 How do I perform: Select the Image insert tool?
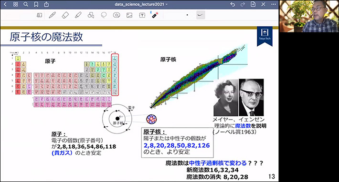[x=129, y=15]
